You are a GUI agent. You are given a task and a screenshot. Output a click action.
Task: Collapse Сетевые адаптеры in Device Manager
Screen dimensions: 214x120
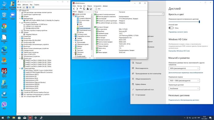point(20,68)
